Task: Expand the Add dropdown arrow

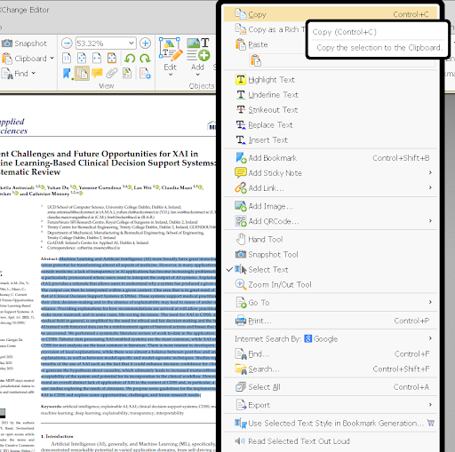Action: pyautogui.click(x=198, y=75)
